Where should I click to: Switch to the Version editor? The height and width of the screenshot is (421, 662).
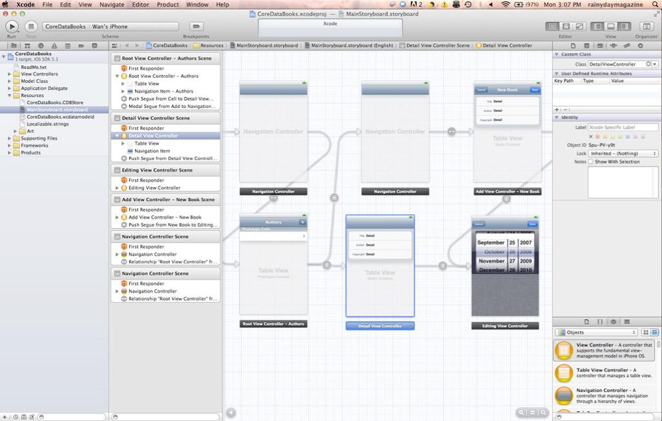580,27
